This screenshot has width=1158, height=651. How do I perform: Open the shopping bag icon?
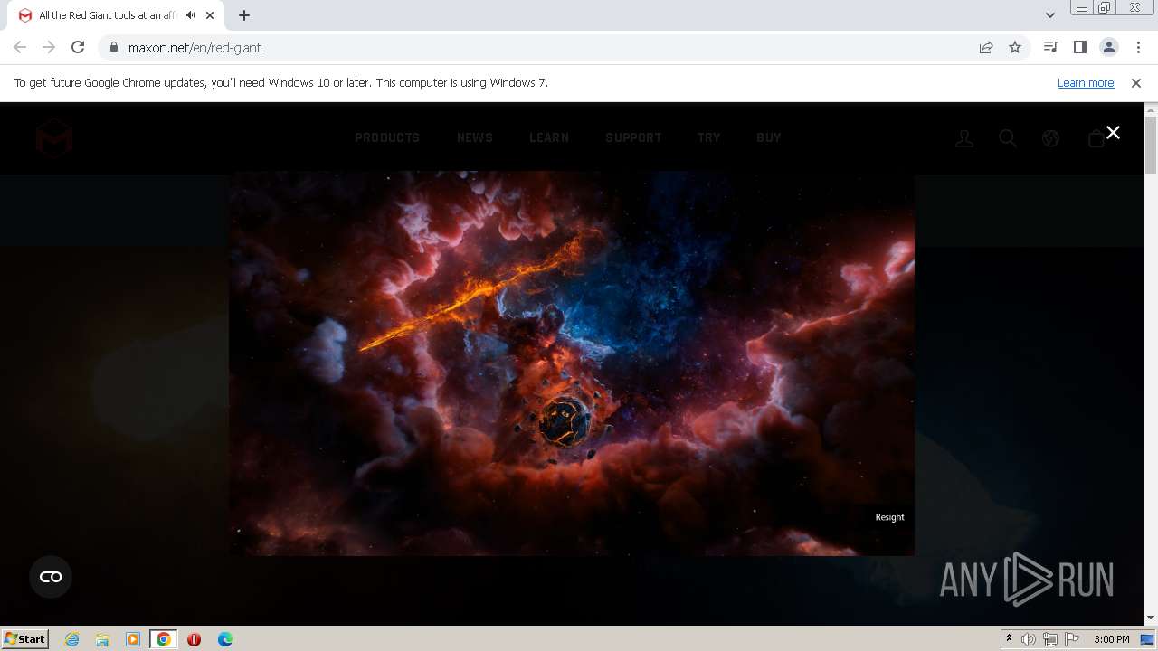pyautogui.click(x=1096, y=138)
